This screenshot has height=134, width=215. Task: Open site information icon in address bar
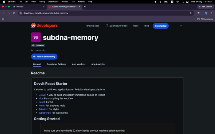[x=21, y=13]
